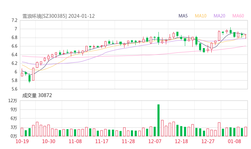Click the 12-18 date axis label

[x=181, y=141]
